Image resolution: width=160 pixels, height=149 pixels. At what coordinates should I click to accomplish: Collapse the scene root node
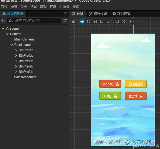[3, 29]
